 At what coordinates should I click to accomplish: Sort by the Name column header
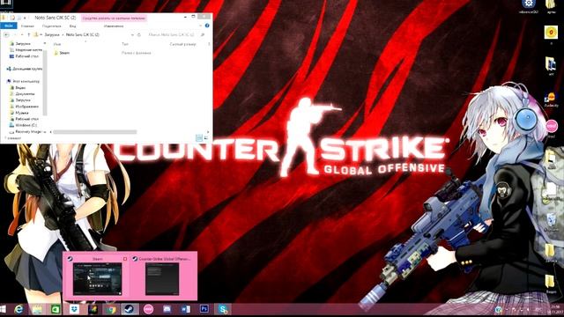click(x=57, y=44)
